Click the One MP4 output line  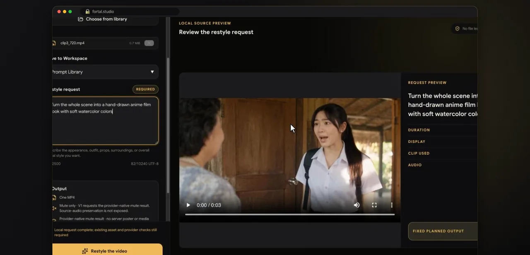[67, 197]
